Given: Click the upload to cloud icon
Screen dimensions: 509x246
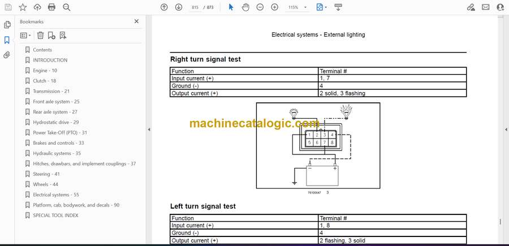Looking at the screenshot, I should click(37, 7).
